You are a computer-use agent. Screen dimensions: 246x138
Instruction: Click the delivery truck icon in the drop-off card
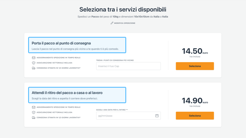pos(34,68)
